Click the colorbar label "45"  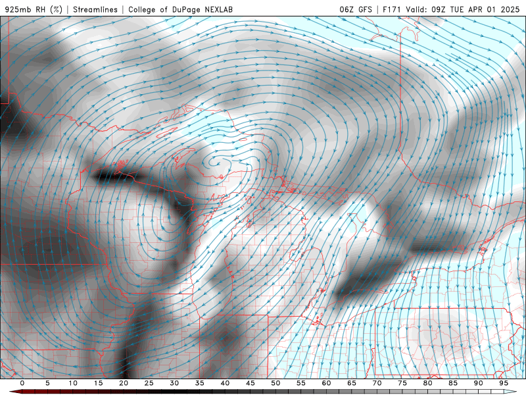(x=251, y=383)
